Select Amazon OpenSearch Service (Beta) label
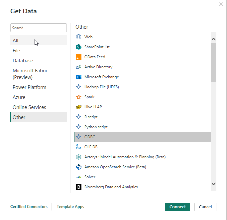The height and width of the screenshot is (220, 227). click(115, 167)
